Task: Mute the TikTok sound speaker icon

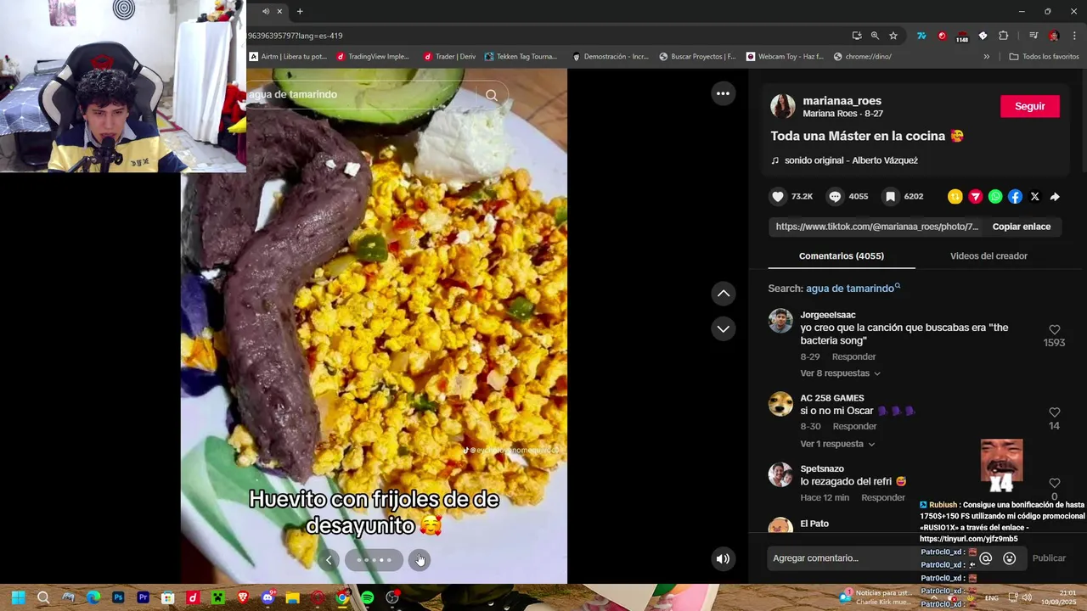Action: (x=723, y=558)
